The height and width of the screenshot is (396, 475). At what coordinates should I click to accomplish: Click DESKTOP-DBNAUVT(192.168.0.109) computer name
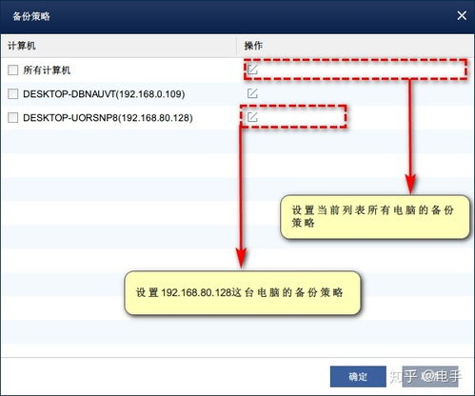tap(104, 94)
